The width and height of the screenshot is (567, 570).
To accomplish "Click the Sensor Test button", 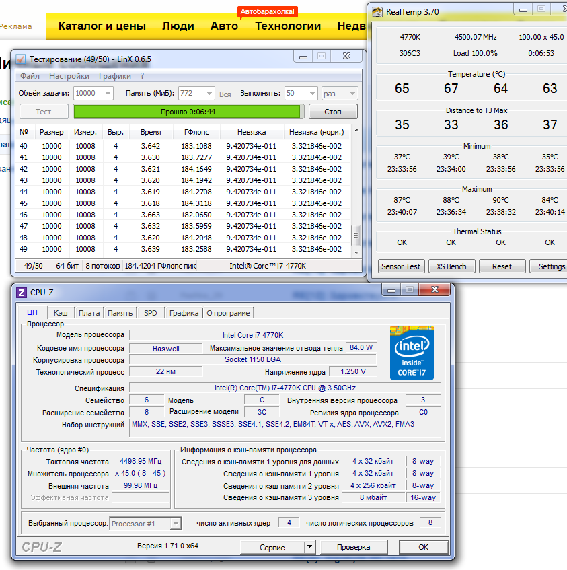I will point(401,266).
